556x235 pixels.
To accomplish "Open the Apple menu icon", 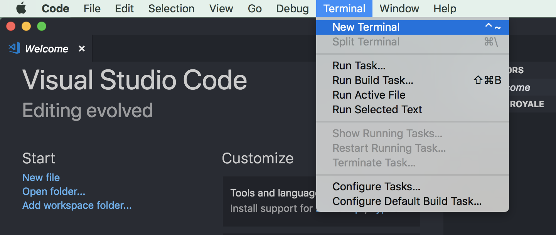I will [x=21, y=8].
